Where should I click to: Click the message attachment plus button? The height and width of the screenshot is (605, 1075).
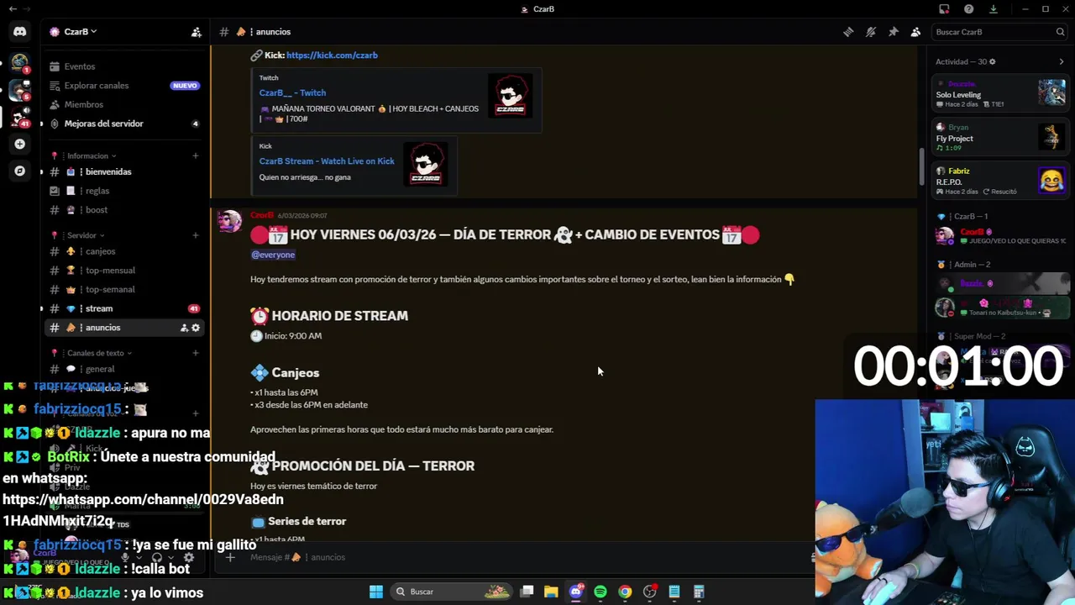(x=229, y=557)
